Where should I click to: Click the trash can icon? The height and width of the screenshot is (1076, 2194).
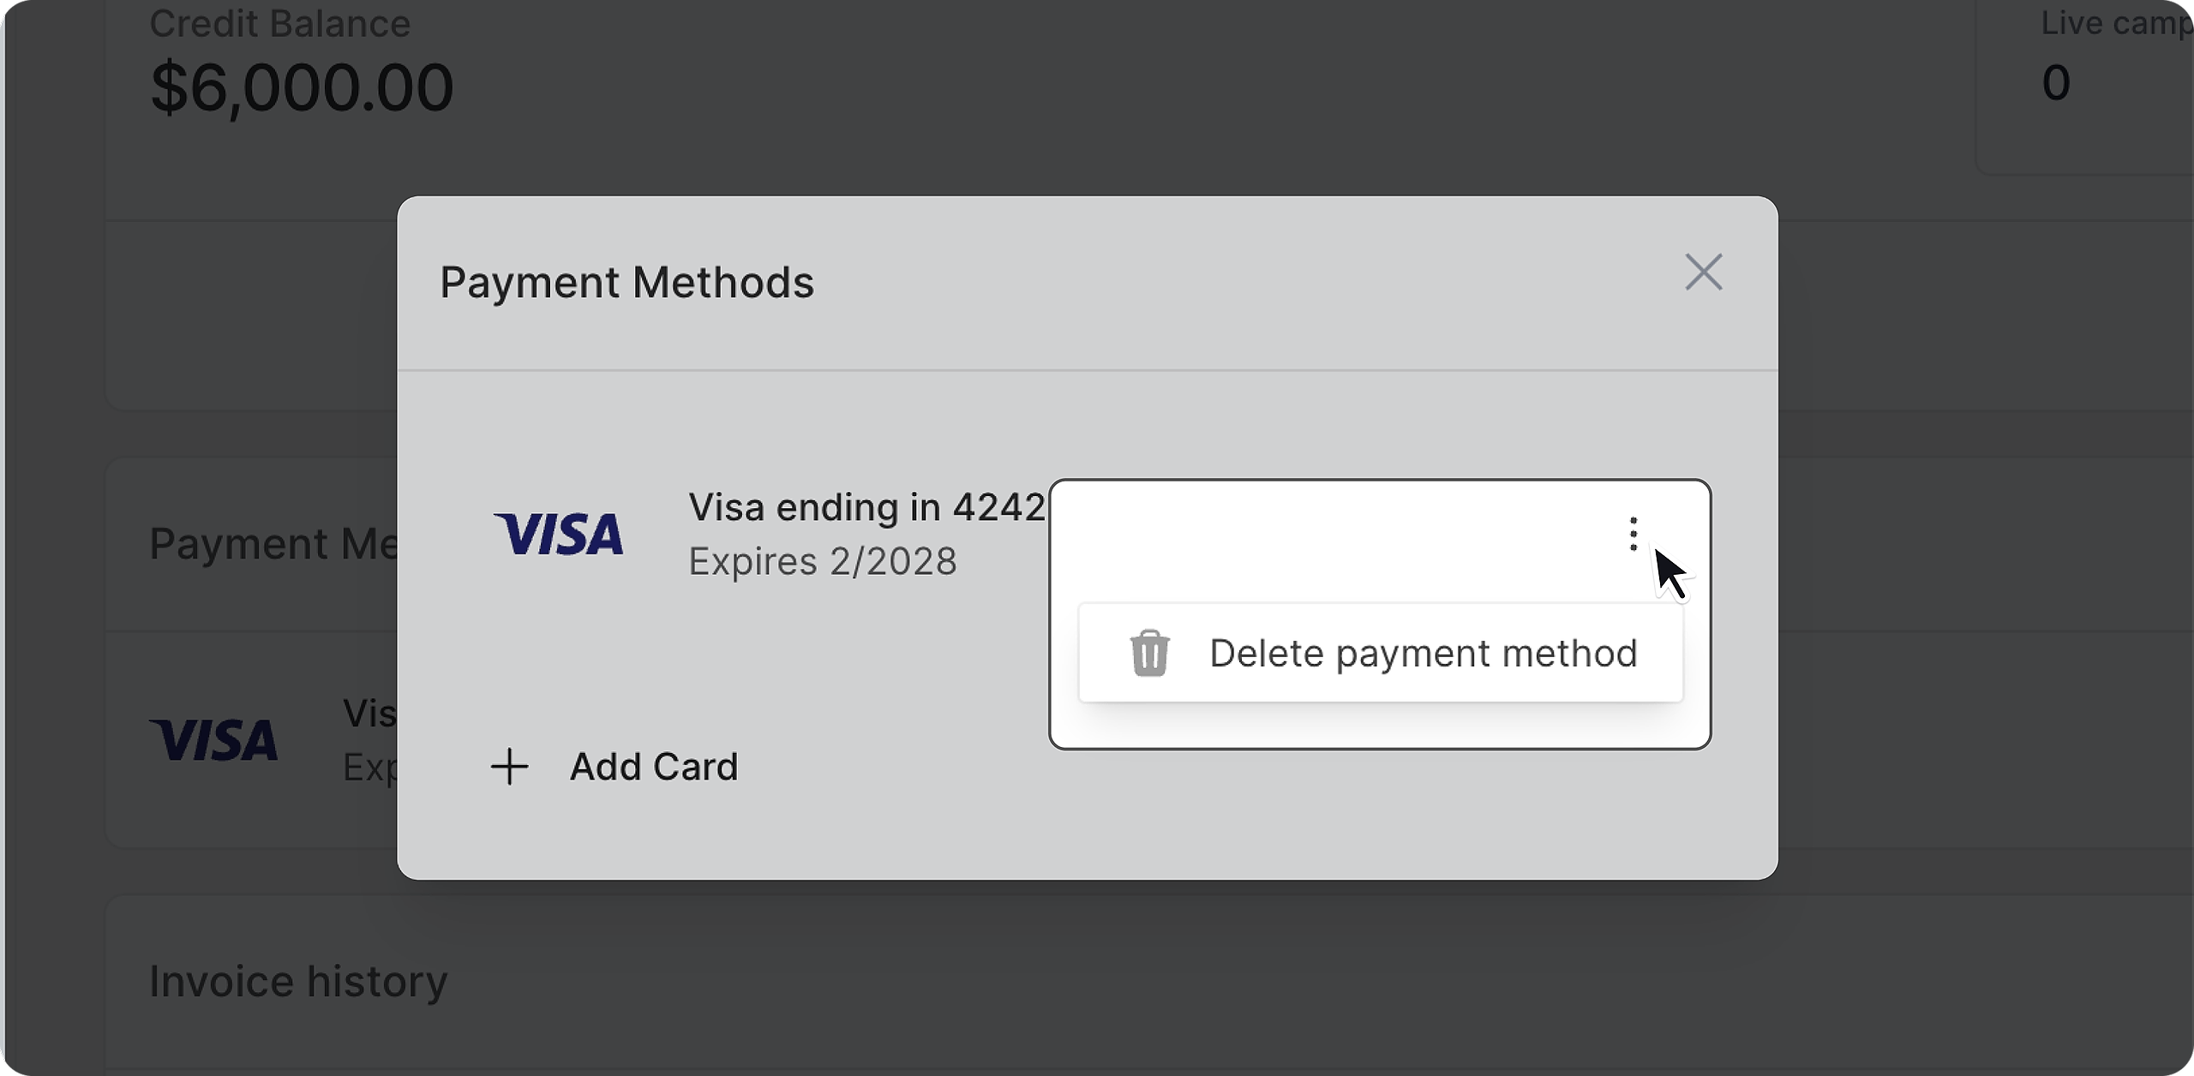click(1149, 654)
